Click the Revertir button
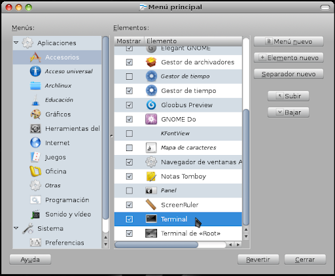 pyautogui.click(x=258, y=260)
